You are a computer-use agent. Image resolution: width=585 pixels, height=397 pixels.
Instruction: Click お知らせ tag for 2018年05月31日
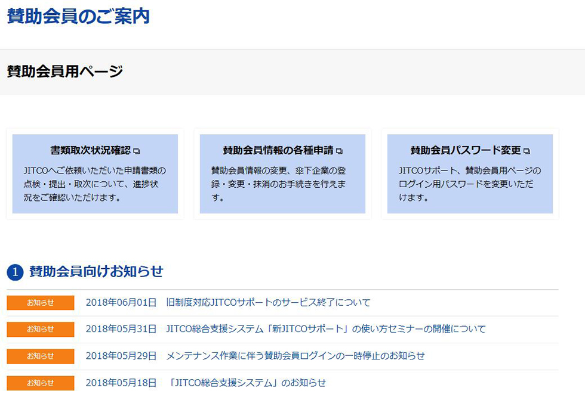[x=41, y=329]
